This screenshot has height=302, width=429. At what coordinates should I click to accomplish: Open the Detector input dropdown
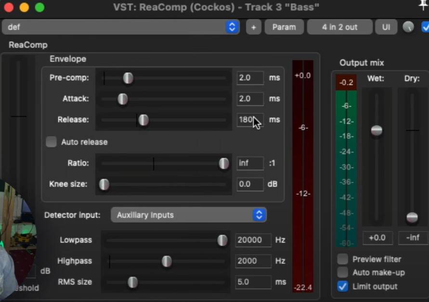coord(189,215)
